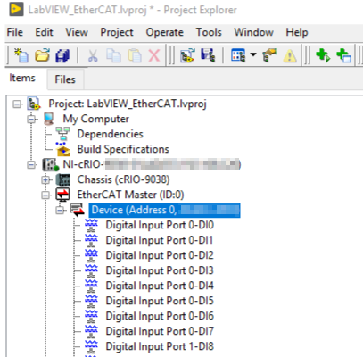The height and width of the screenshot is (357, 363).
Task: Click the Cut scissors icon
Action: click(93, 55)
